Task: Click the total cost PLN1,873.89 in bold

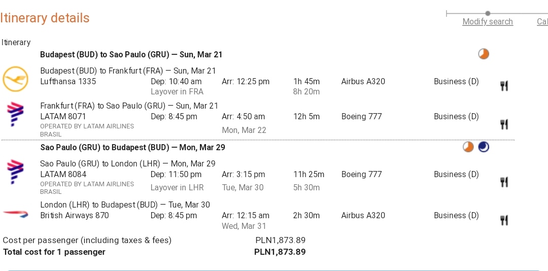Action: point(280,252)
